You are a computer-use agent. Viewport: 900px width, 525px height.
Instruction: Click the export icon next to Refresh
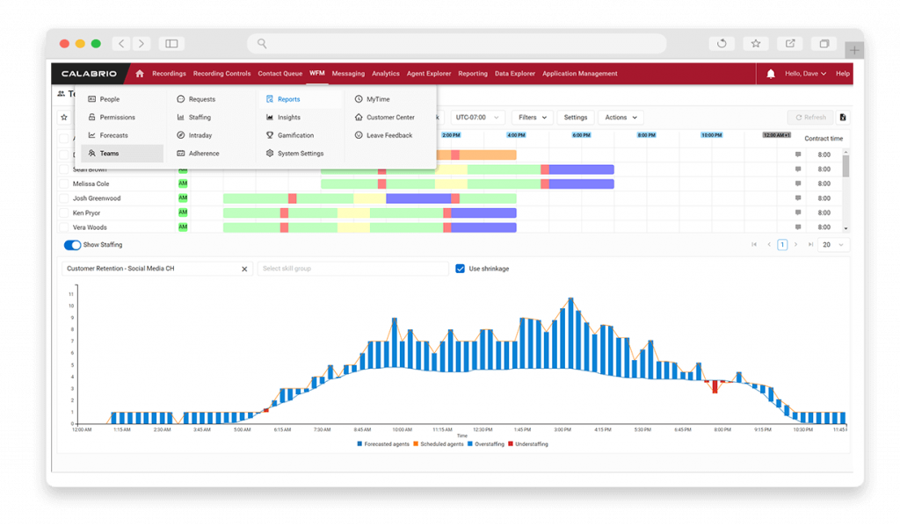pyautogui.click(x=843, y=117)
